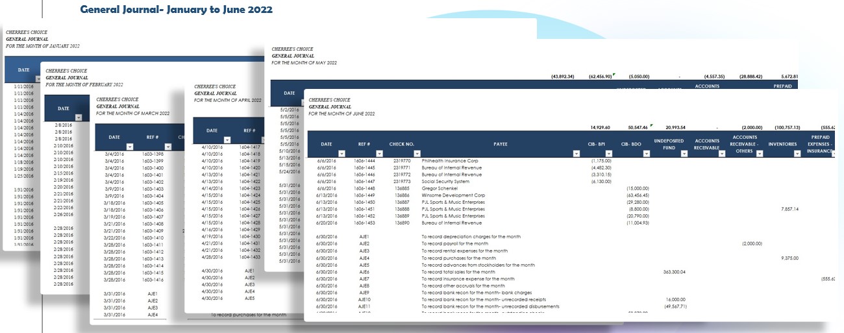The image size is (844, 333).
Task: Open Undeposited Fund filter dropdown in June journal
Action: pos(685,154)
